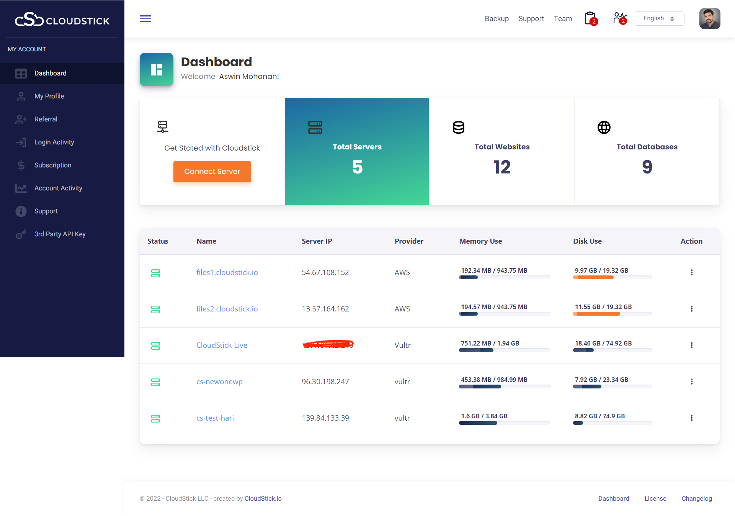Click CloudStick logo in sidebar
This screenshot has height=516, width=735.
pos(62,20)
